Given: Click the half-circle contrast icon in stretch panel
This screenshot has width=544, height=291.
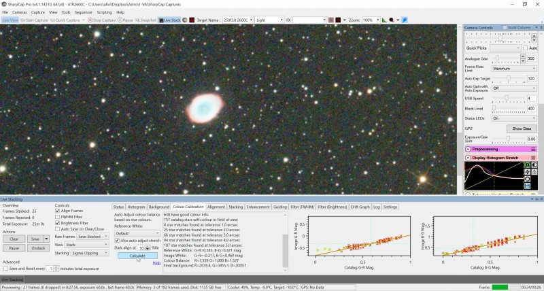Looking at the screenshot, I should (x=534, y=165).
